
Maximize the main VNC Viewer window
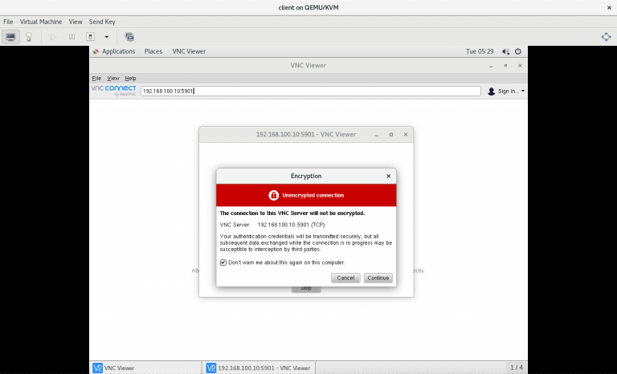pyautogui.click(x=505, y=66)
